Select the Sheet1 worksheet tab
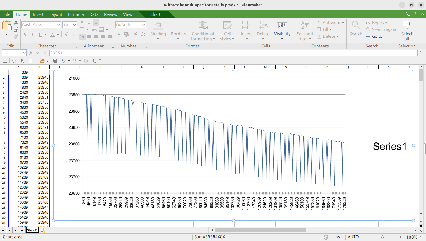Image resolution: width=426 pixels, height=241 pixels. (x=32, y=230)
